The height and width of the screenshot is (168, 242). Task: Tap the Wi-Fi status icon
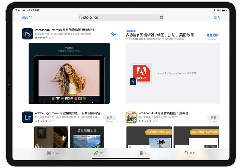pyautogui.click(x=214, y=10)
